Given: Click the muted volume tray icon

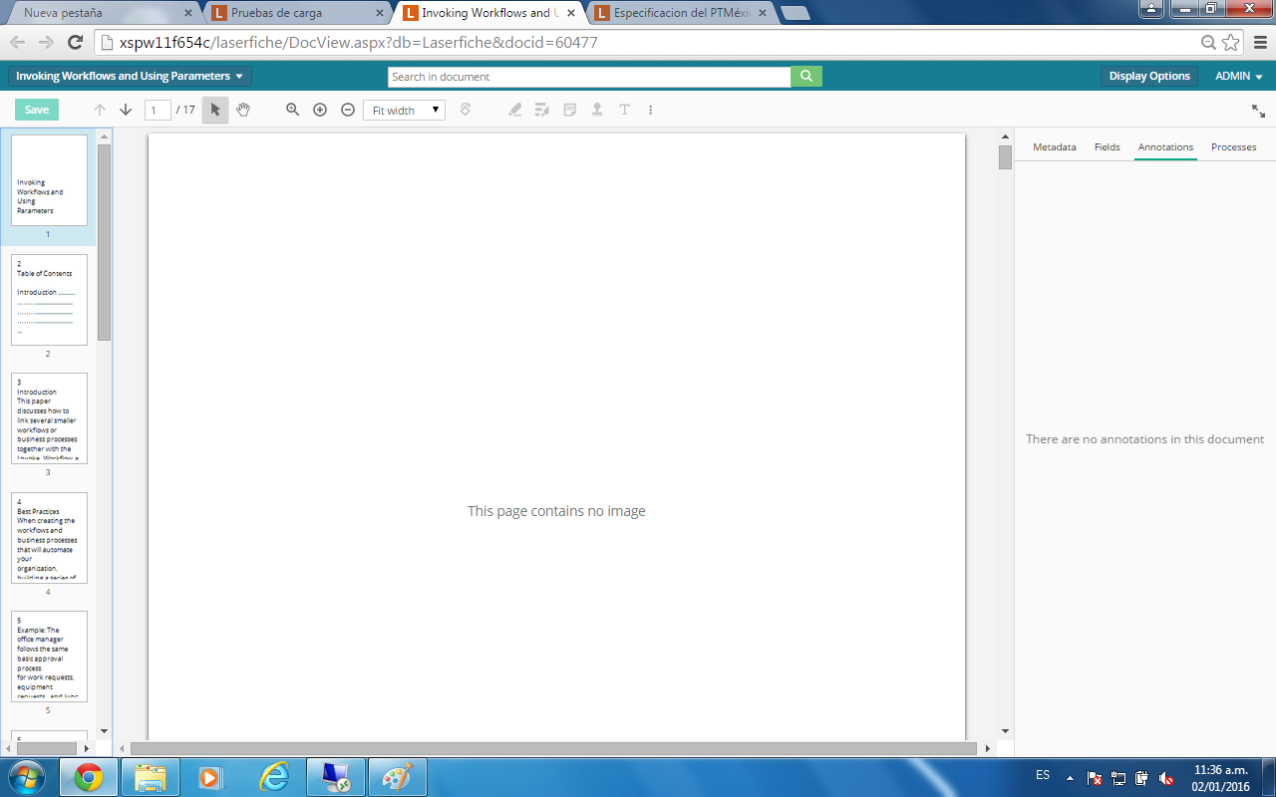Looking at the screenshot, I should 1165,778.
